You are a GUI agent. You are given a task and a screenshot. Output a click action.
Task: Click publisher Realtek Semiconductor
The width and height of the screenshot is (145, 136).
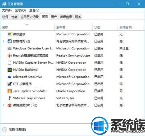click(73, 56)
